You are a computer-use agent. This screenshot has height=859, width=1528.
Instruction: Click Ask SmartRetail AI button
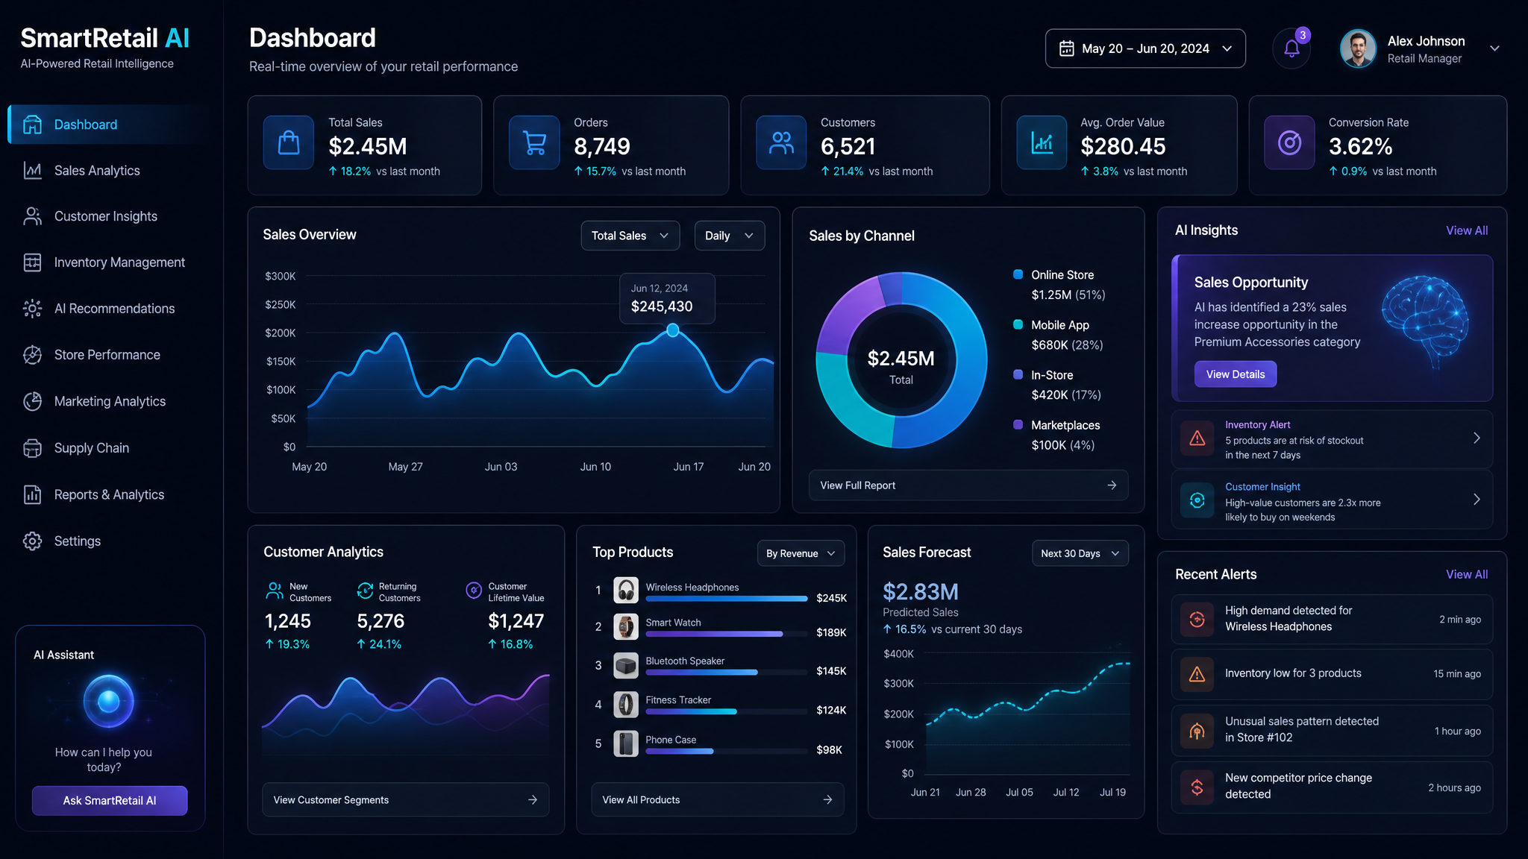point(110,801)
